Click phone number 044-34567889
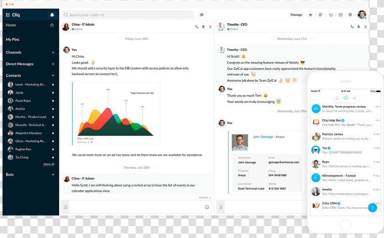The height and width of the screenshot is (238, 384). (x=277, y=175)
